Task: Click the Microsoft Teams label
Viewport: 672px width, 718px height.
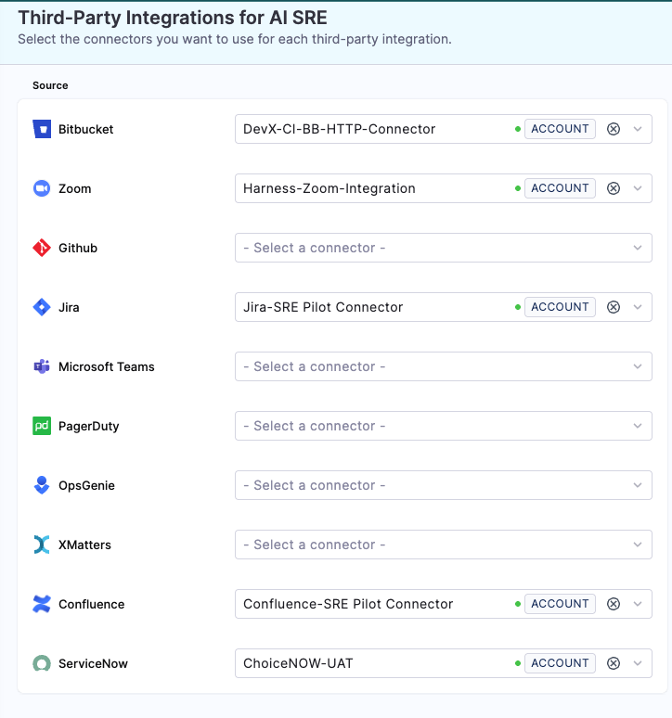Action: pos(106,366)
